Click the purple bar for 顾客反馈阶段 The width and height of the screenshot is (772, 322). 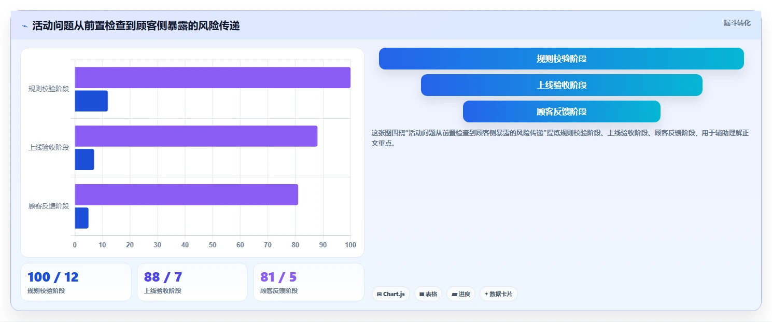point(186,194)
